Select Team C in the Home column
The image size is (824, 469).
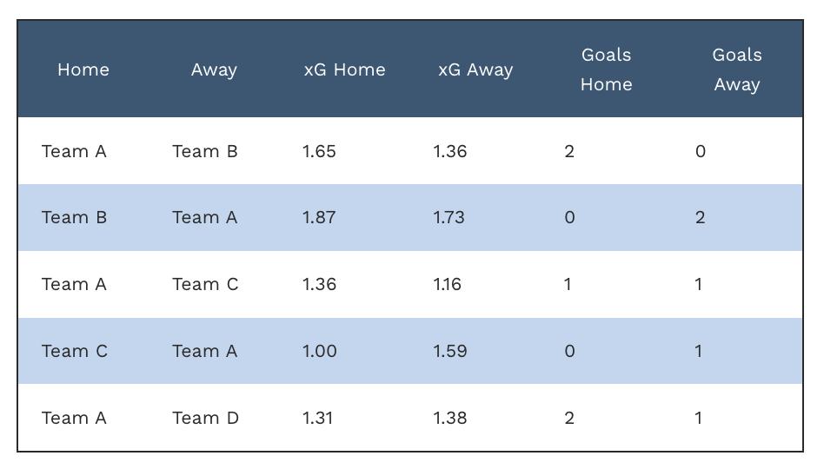pyautogui.click(x=75, y=351)
